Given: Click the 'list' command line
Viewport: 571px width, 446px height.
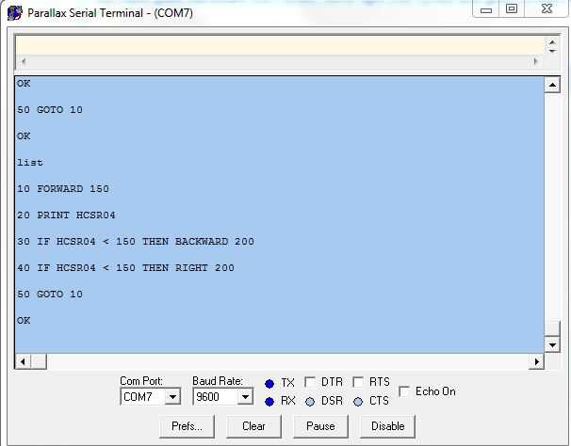Looking at the screenshot, I should pyautogui.click(x=30, y=162).
